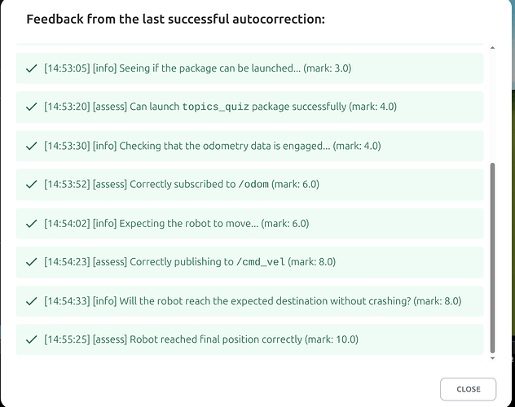Screen dimensions: 515x407
Task: Click checkmark next to final position assessment
Action: click(31, 339)
